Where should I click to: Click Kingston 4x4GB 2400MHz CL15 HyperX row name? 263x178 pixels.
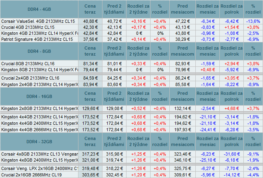40,123
